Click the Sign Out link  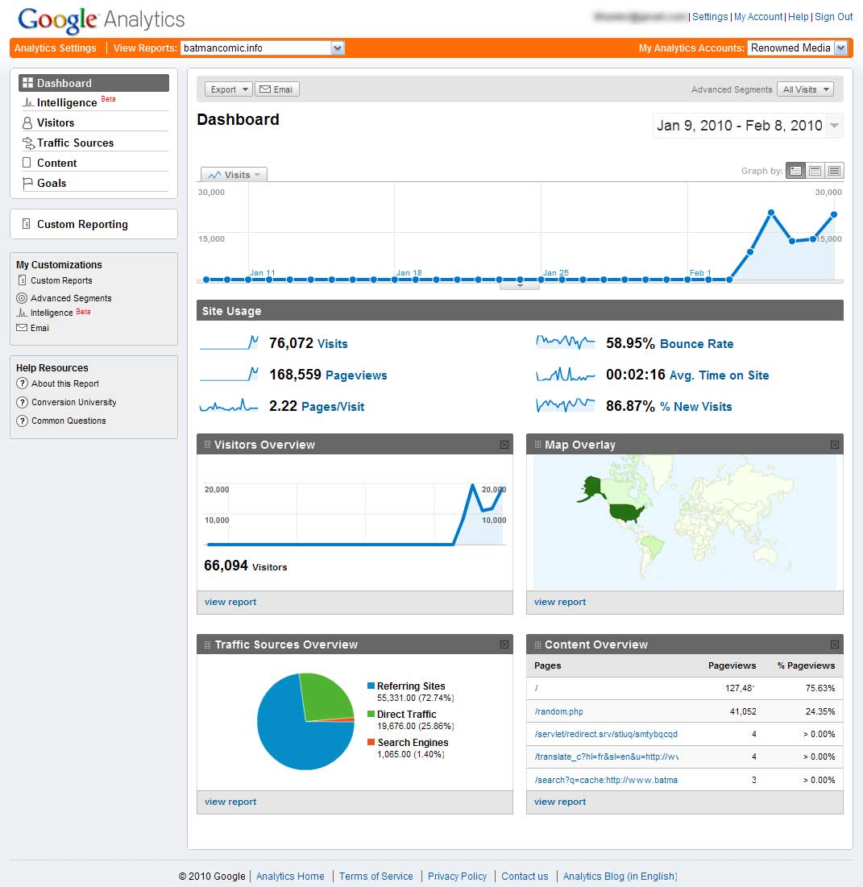pyautogui.click(x=833, y=17)
